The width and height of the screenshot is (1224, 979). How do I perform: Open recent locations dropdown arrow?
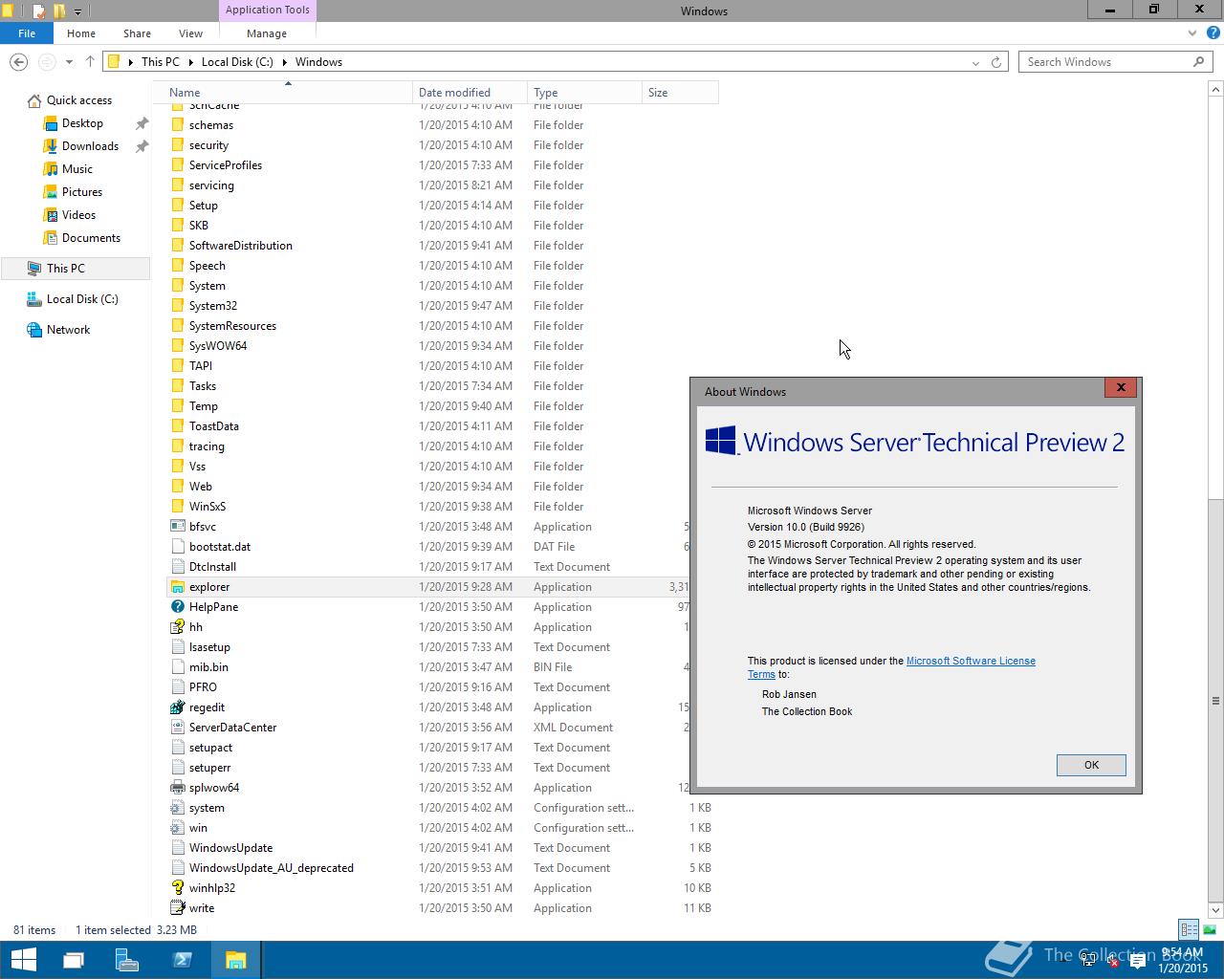pyautogui.click(x=69, y=62)
